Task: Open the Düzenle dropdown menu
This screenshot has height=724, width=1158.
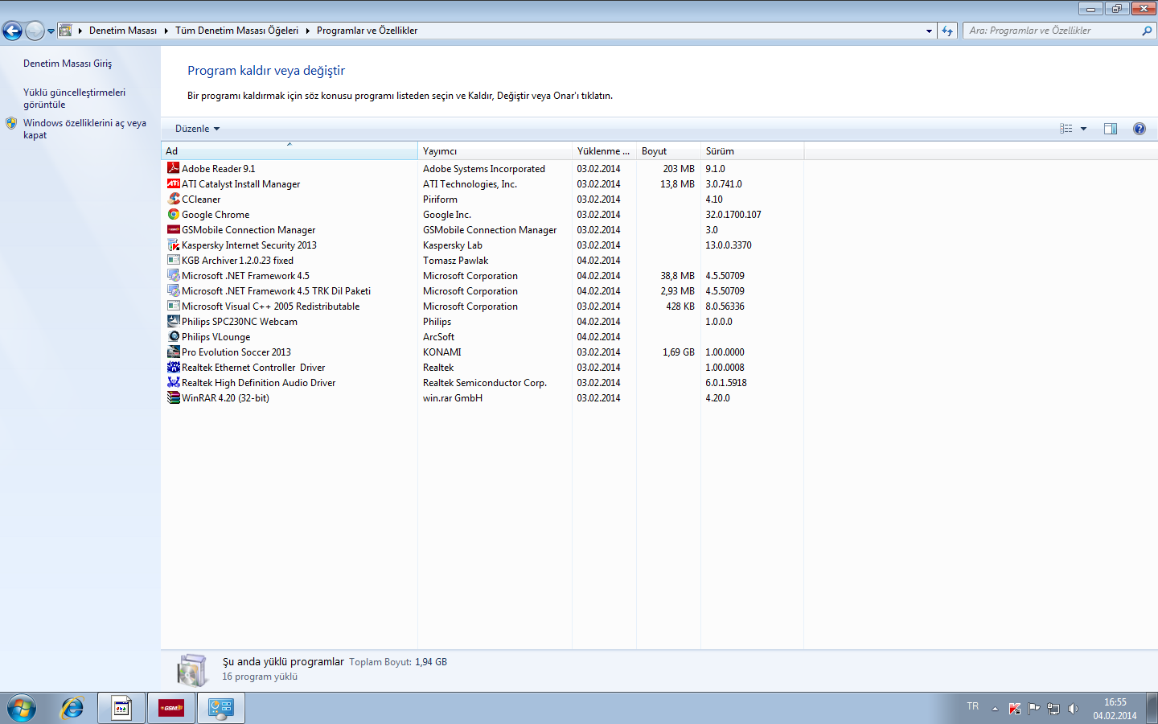Action: click(197, 129)
